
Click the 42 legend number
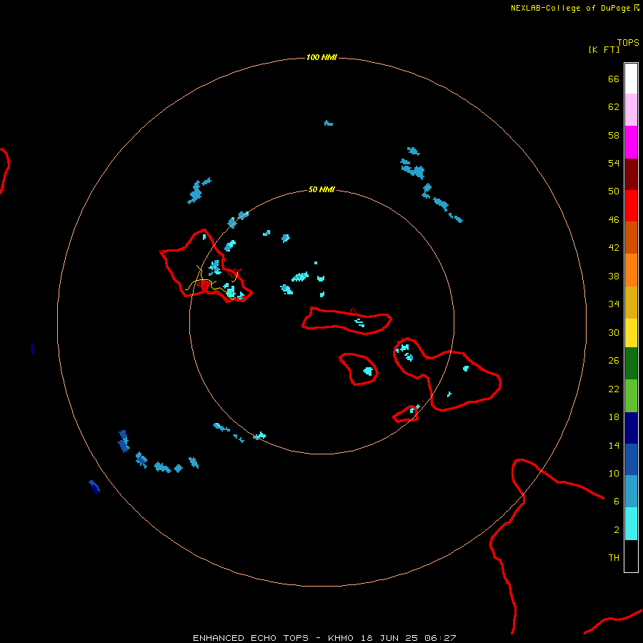tap(614, 248)
